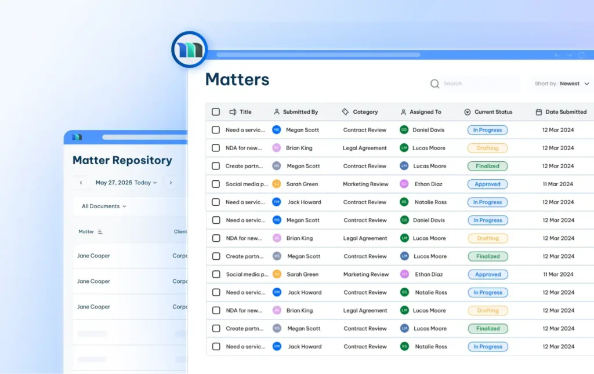The height and width of the screenshot is (374, 594).
Task: Click the Approved status pill on Ethan Diaz's row
Action: pyautogui.click(x=487, y=184)
